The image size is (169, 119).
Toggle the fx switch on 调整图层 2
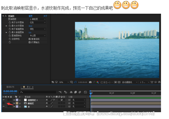point(54,100)
